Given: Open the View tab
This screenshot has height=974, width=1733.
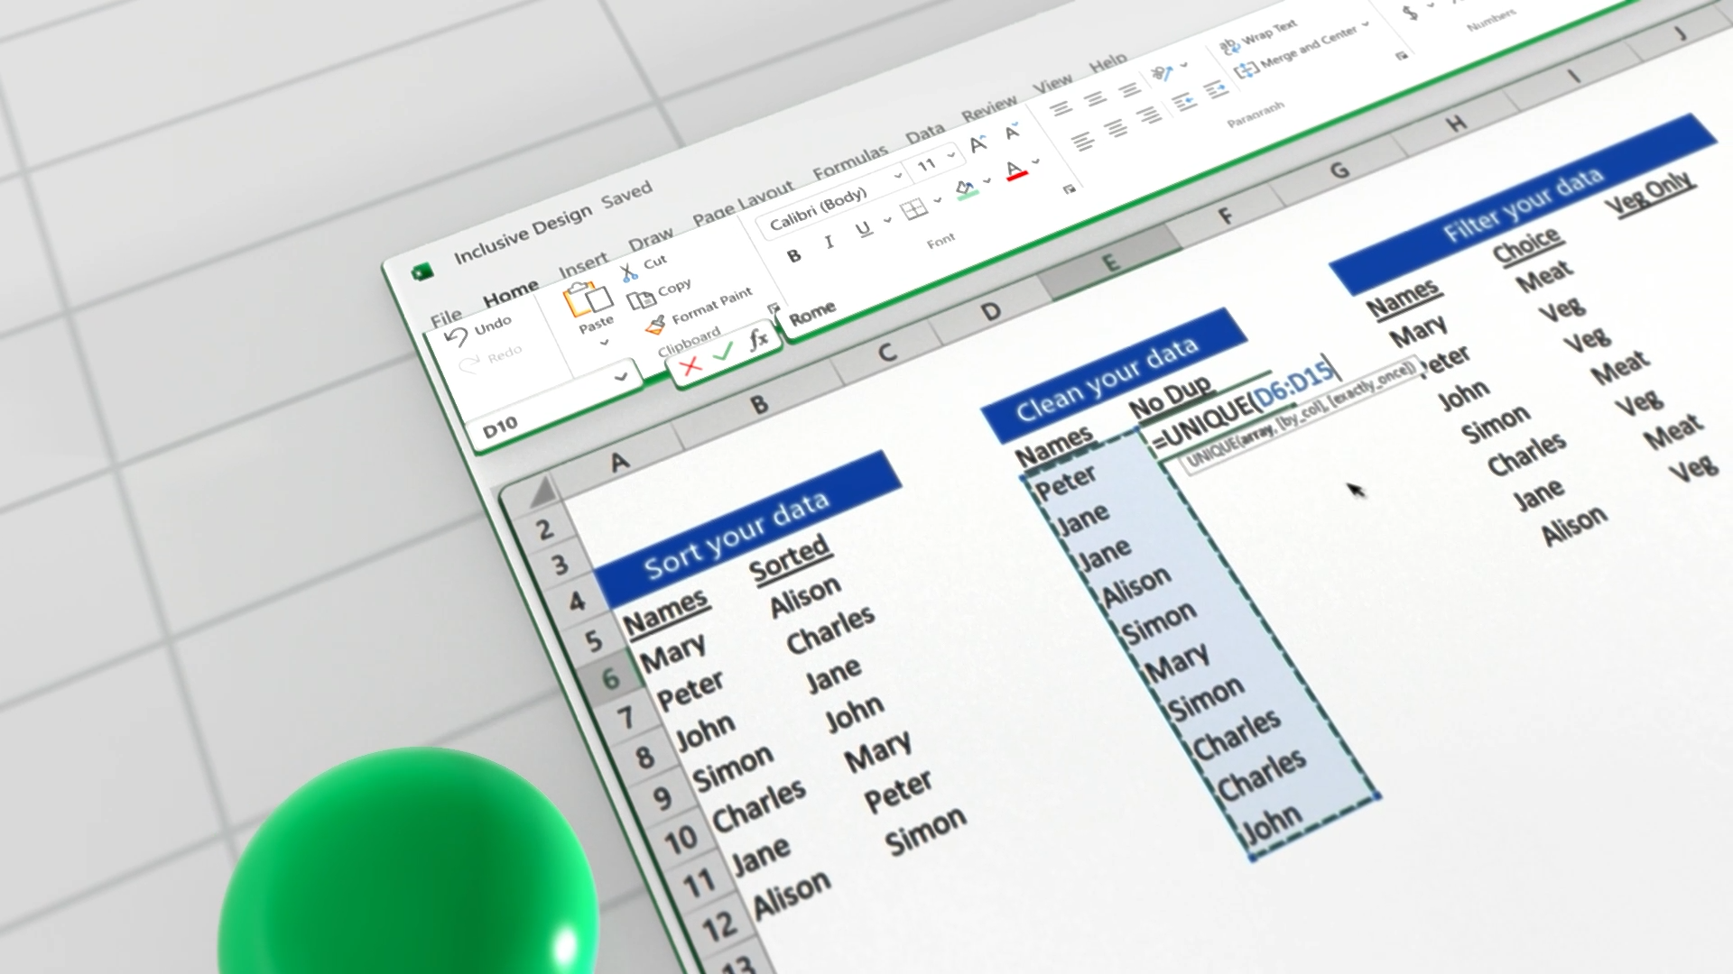Looking at the screenshot, I should coord(1052,84).
